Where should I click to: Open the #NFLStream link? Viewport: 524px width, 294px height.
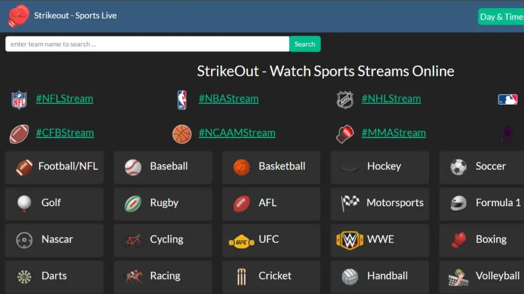tap(64, 99)
